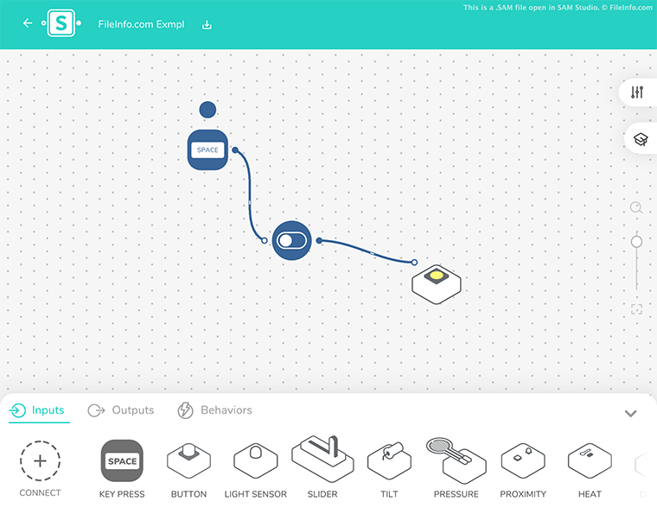
Task: Open the layers panel icon
Action: pyautogui.click(x=640, y=139)
